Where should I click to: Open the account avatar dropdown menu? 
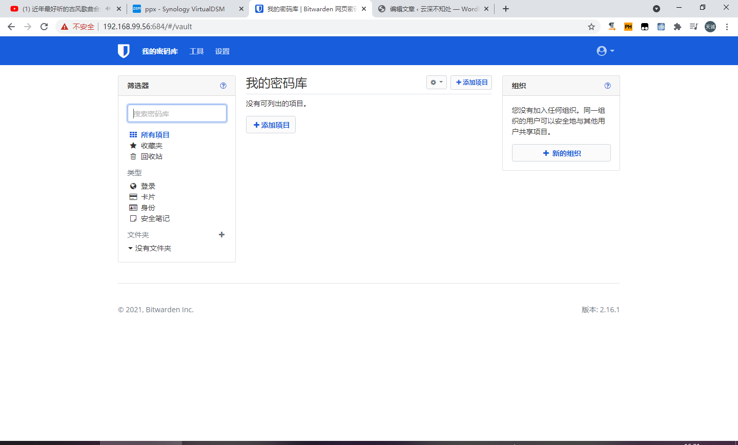tap(605, 50)
